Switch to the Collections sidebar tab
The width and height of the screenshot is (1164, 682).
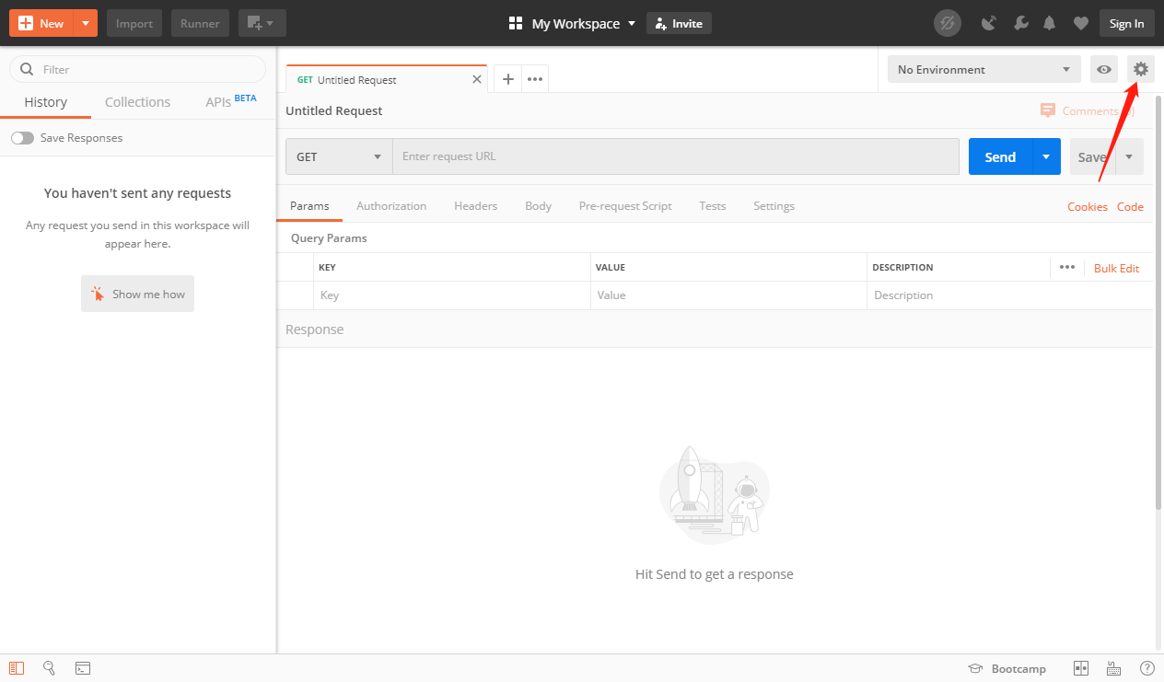[x=137, y=102]
